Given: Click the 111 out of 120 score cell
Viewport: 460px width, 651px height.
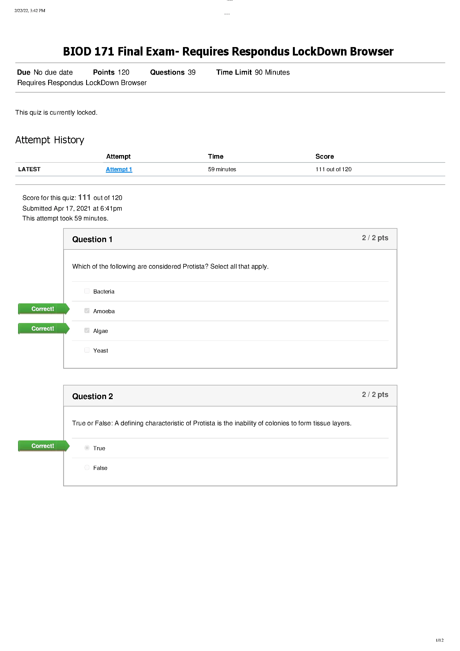Looking at the screenshot, I should tap(333, 169).
